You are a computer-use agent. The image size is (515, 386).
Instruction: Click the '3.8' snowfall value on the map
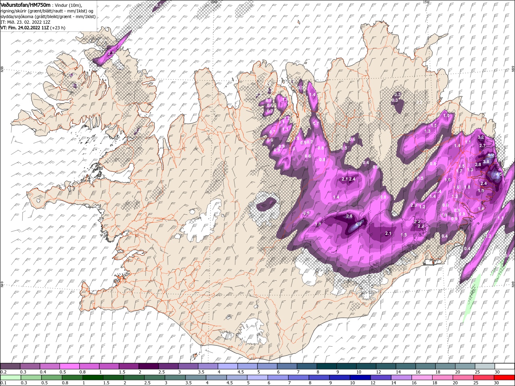coord(486,162)
